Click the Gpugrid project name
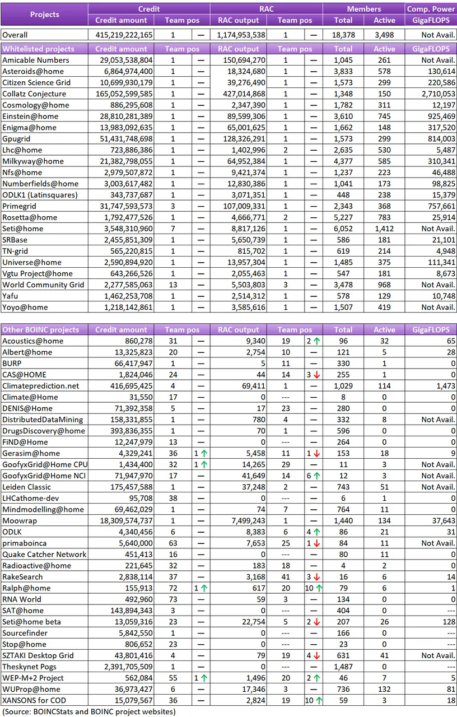The width and height of the screenshot is (457, 717). [17, 138]
